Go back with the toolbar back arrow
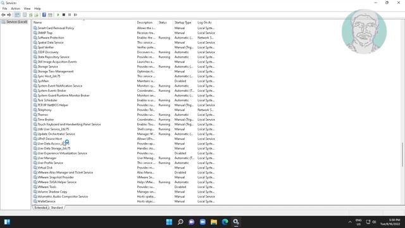The height and width of the screenshot is (228, 405). pyautogui.click(x=3, y=15)
